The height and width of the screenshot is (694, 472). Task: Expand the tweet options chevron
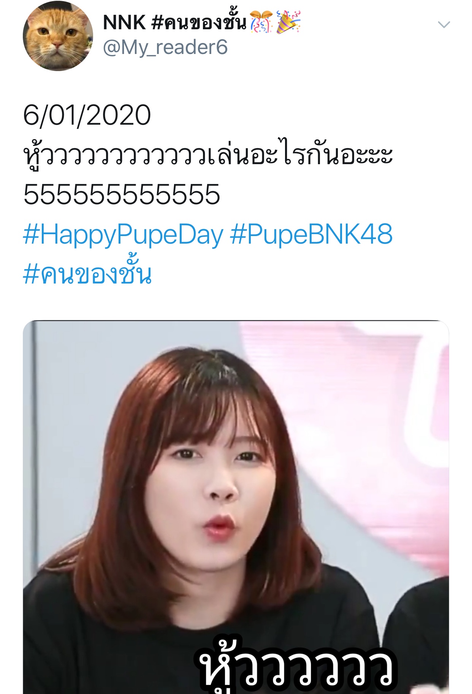[x=443, y=25]
